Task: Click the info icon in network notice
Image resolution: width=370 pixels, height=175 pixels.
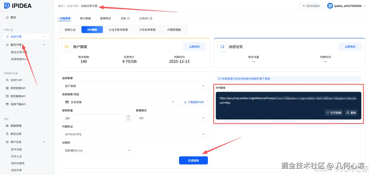Action: pyautogui.click(x=219, y=79)
